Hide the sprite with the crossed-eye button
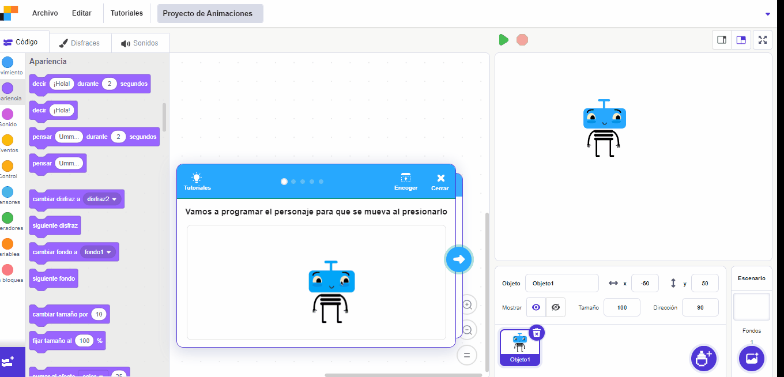 pos(556,307)
